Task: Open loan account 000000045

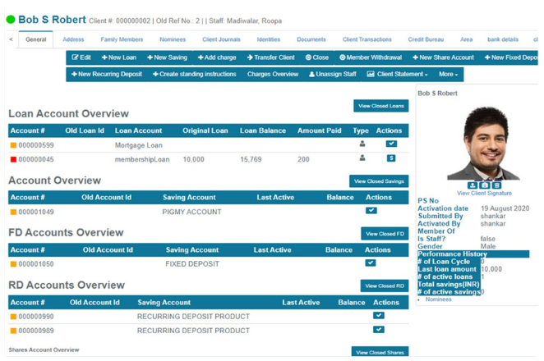Action: tap(36, 159)
